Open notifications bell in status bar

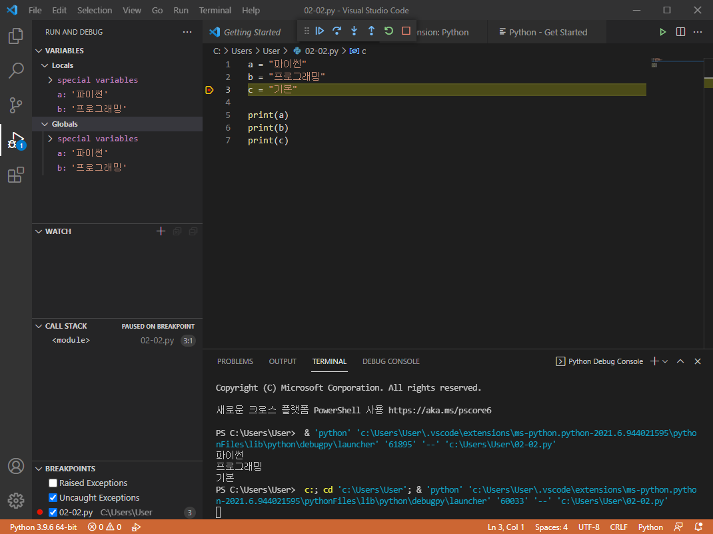pos(698,527)
